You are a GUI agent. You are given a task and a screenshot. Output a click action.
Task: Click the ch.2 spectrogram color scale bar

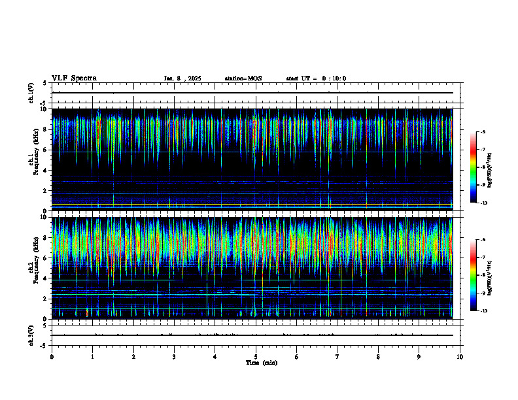pos(474,275)
